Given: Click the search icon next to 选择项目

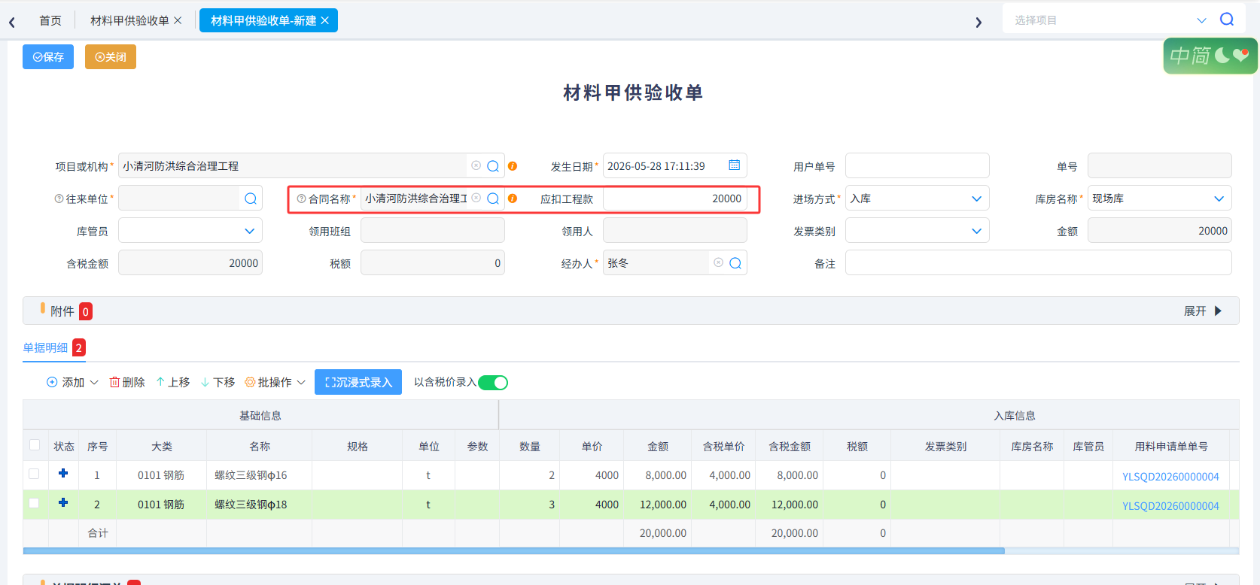Looking at the screenshot, I should 1227,20.
